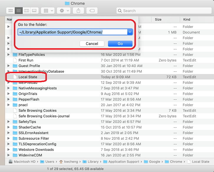Image resolution: width=214 pixels, height=172 pixels.
Task: Expand the ShaderCache folder
Action: coord(9,127)
